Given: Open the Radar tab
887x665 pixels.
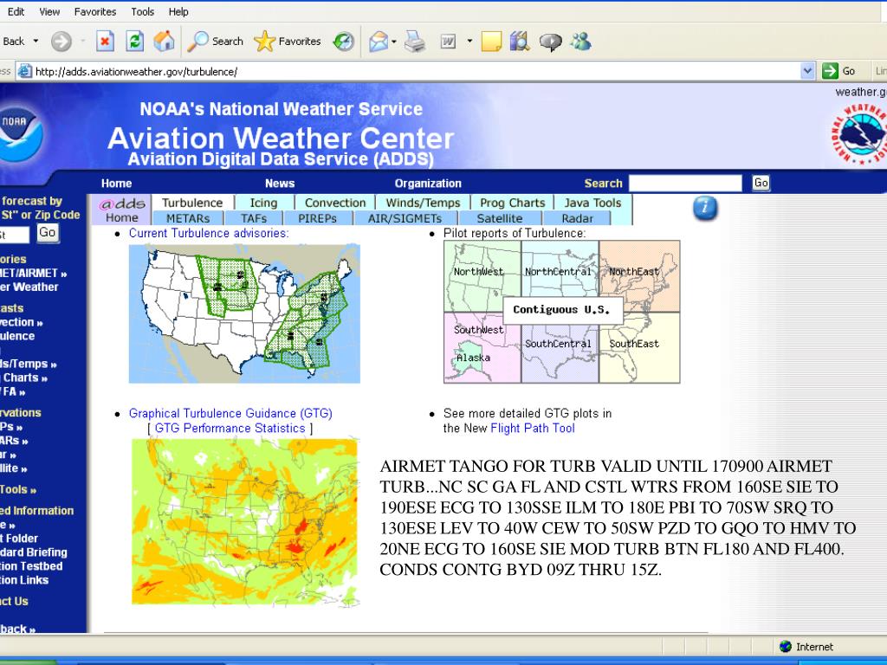Looking at the screenshot, I should (577, 218).
